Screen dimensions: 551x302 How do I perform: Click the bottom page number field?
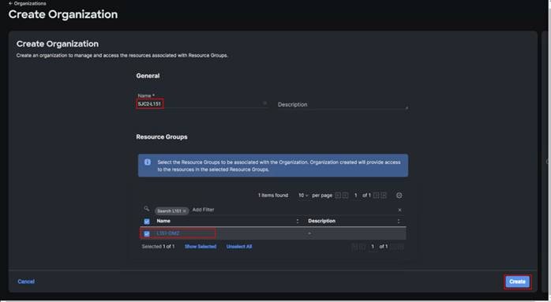tap(373, 247)
